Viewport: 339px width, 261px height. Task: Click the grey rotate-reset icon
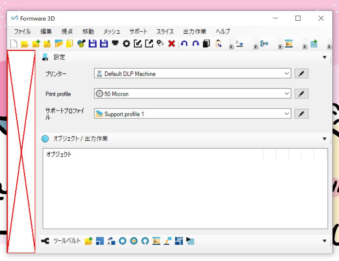(160, 43)
